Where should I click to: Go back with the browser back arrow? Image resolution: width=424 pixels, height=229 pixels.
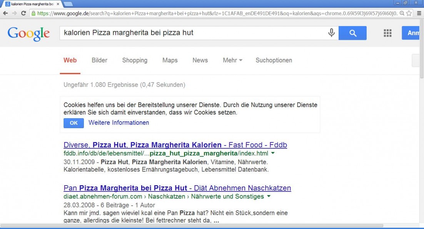click(x=5, y=13)
